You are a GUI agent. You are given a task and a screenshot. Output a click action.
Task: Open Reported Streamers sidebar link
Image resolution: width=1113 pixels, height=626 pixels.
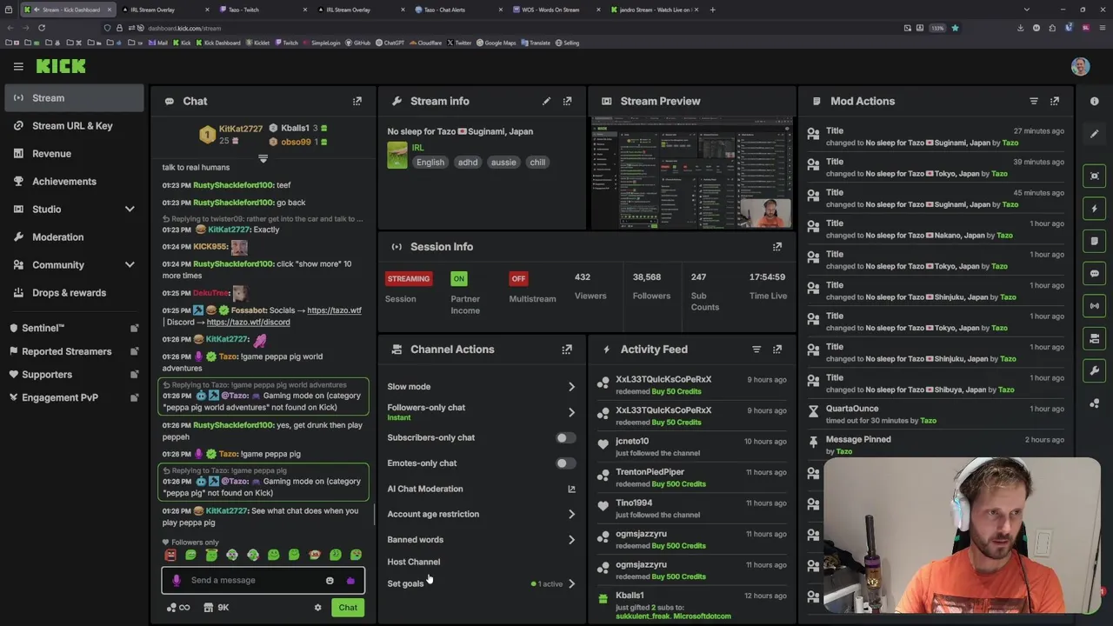tap(134, 352)
